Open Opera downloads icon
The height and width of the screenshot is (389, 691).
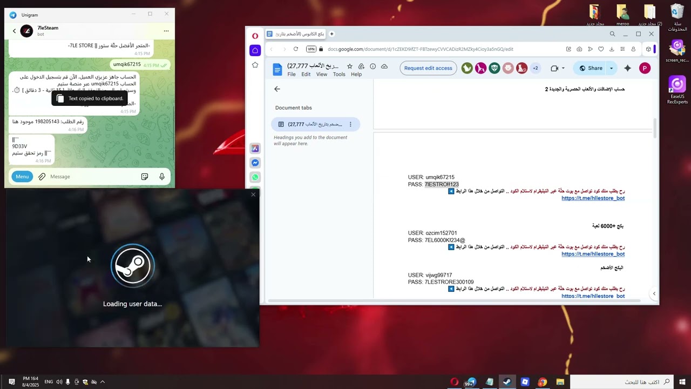tap(612, 49)
